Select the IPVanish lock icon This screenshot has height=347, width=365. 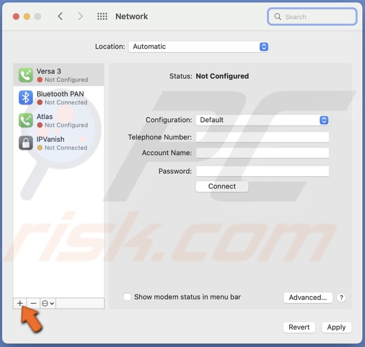(25, 143)
